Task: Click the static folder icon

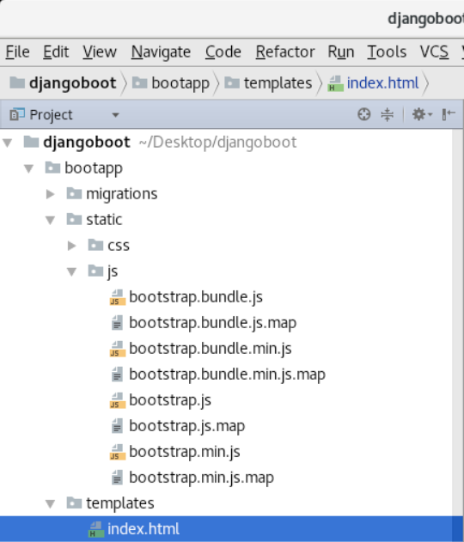Action: coord(74,219)
